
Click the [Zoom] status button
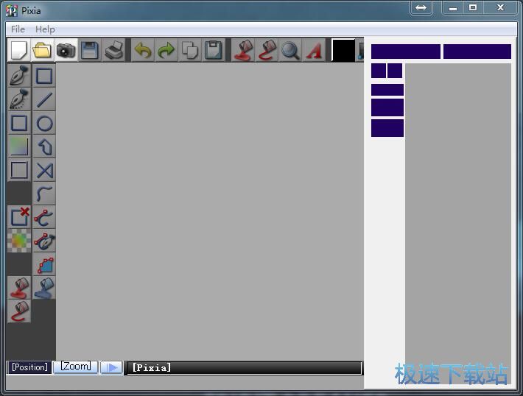click(x=75, y=367)
